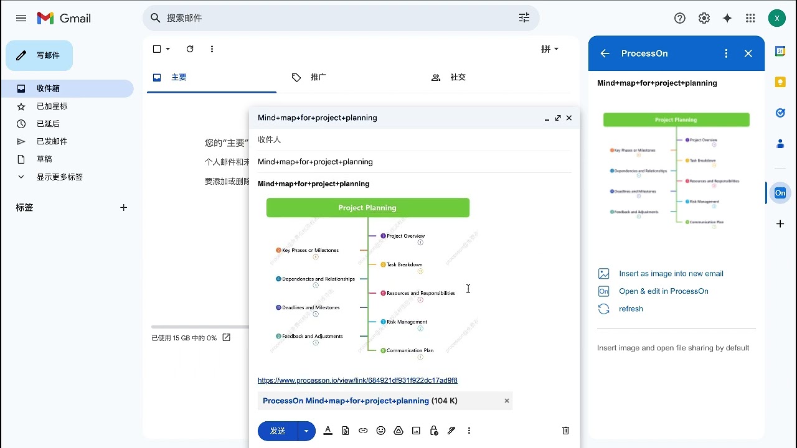The image size is (797, 448).
Task: Open more compose options menu
Action: 469,431
